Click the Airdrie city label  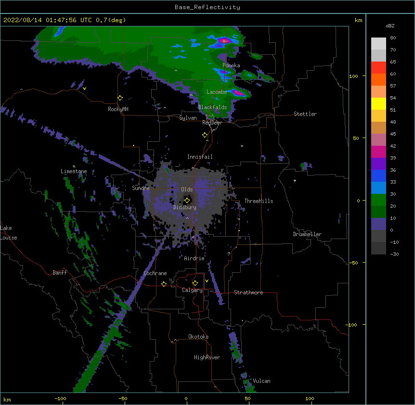point(195,258)
